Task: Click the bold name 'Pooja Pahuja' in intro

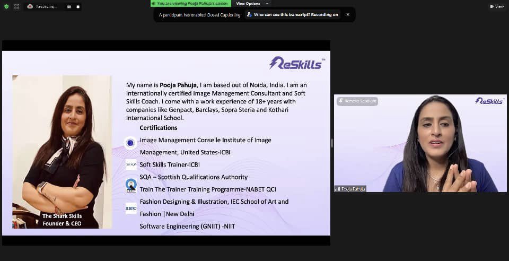Action: (x=178, y=85)
